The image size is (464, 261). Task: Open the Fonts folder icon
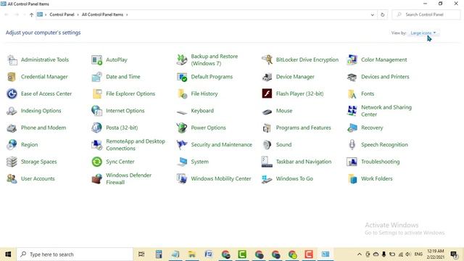tap(352, 94)
